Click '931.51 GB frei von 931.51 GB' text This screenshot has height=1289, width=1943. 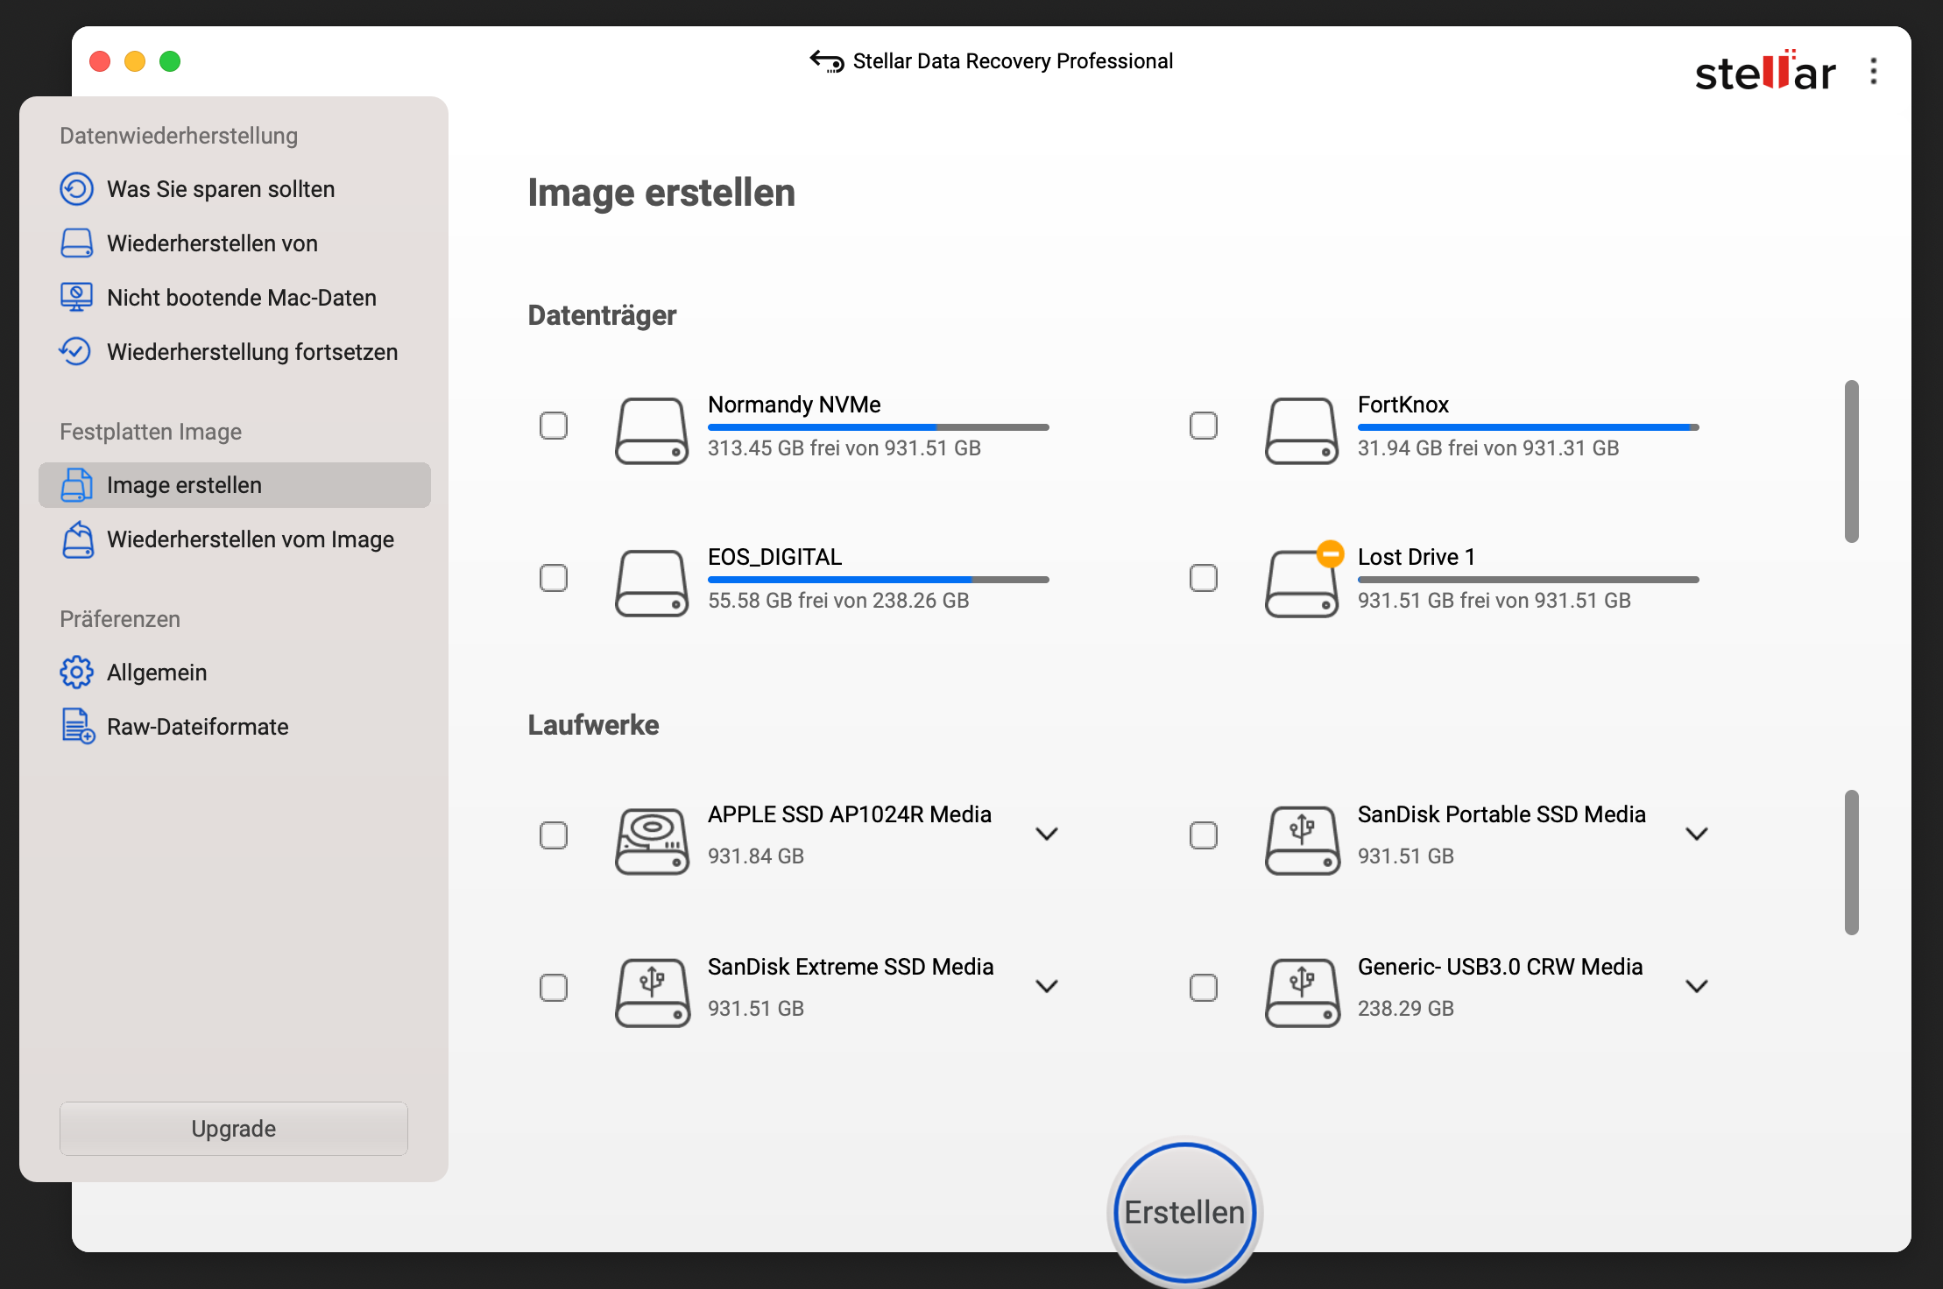1494,601
